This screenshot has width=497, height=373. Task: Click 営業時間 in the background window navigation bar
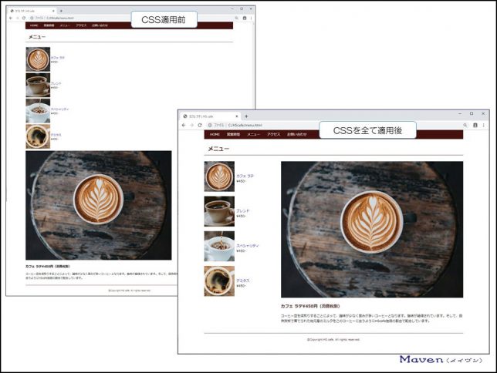(x=49, y=25)
